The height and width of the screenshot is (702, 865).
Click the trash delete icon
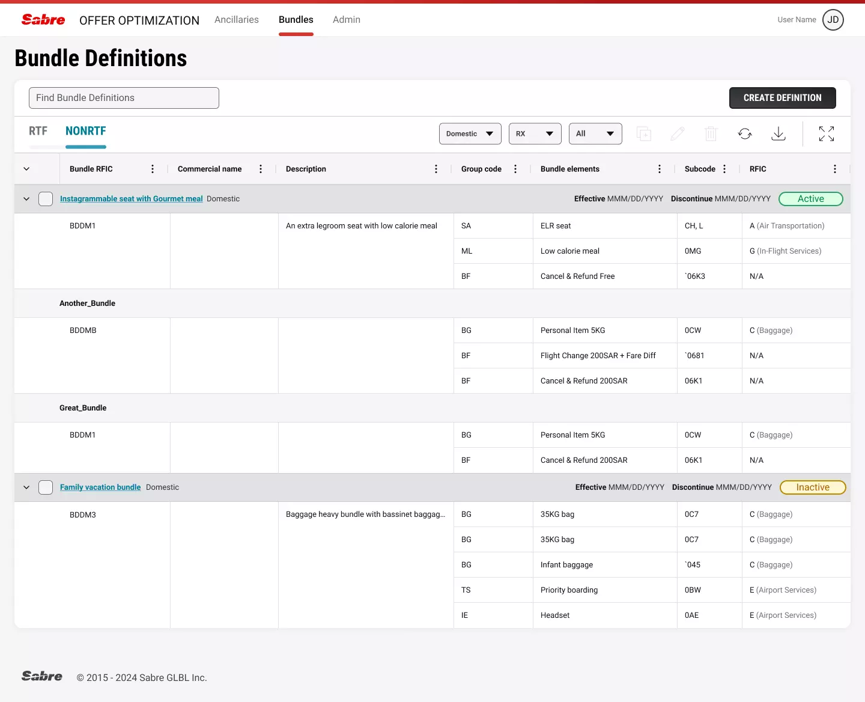(711, 133)
